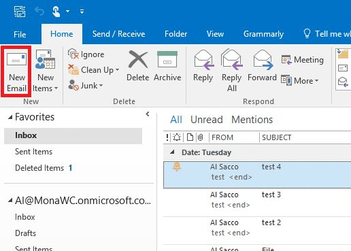
Task: Customize Quick Access Toolbar dropdown
Action: coord(82,11)
